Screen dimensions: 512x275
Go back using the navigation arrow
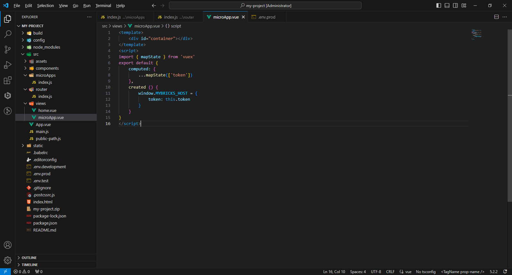(x=154, y=5)
